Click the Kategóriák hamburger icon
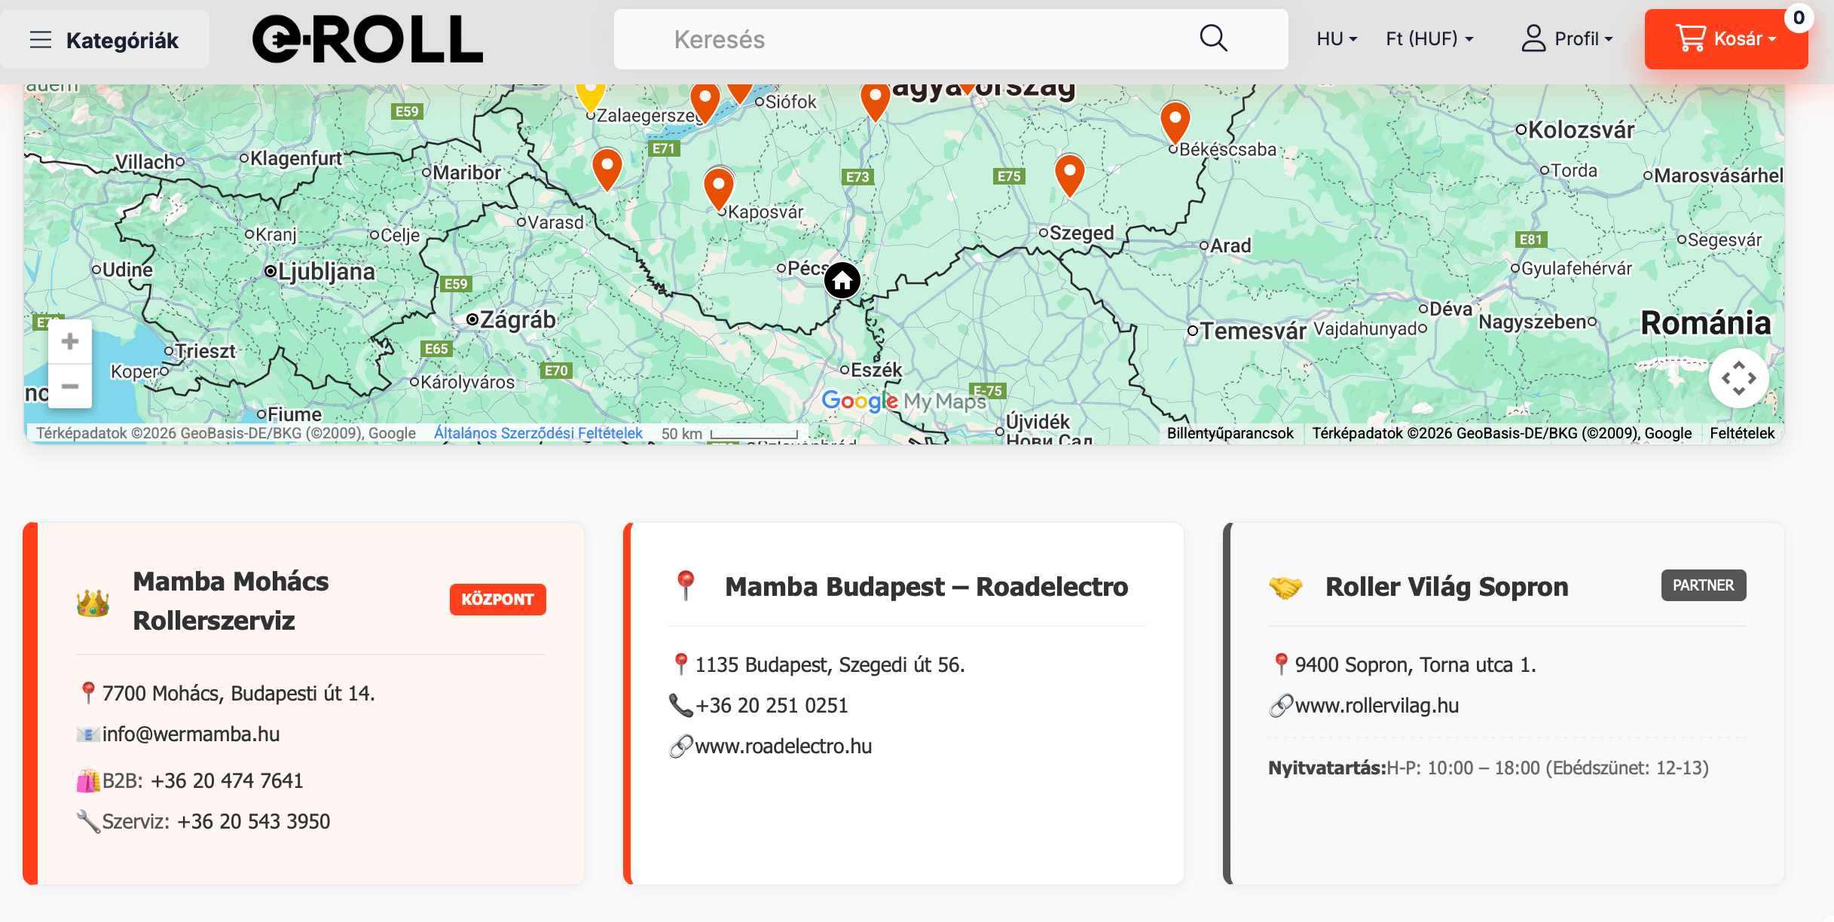 40,39
